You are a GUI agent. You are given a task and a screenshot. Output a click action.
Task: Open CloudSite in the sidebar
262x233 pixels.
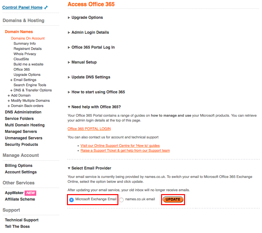pyautogui.click(x=21, y=59)
